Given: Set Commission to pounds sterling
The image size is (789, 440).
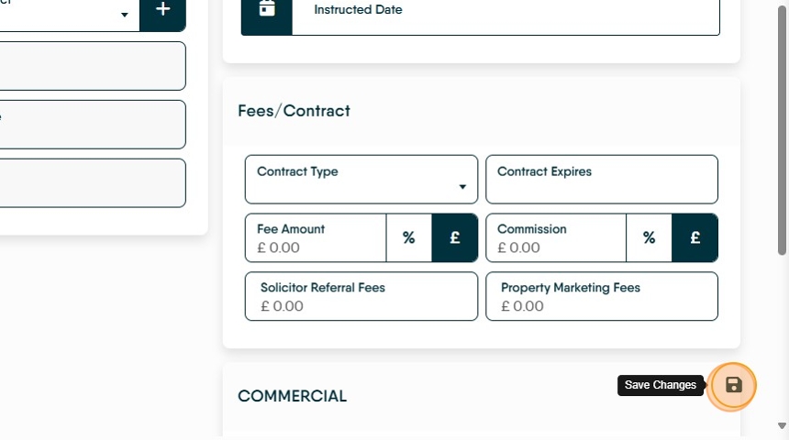Looking at the screenshot, I should [695, 237].
